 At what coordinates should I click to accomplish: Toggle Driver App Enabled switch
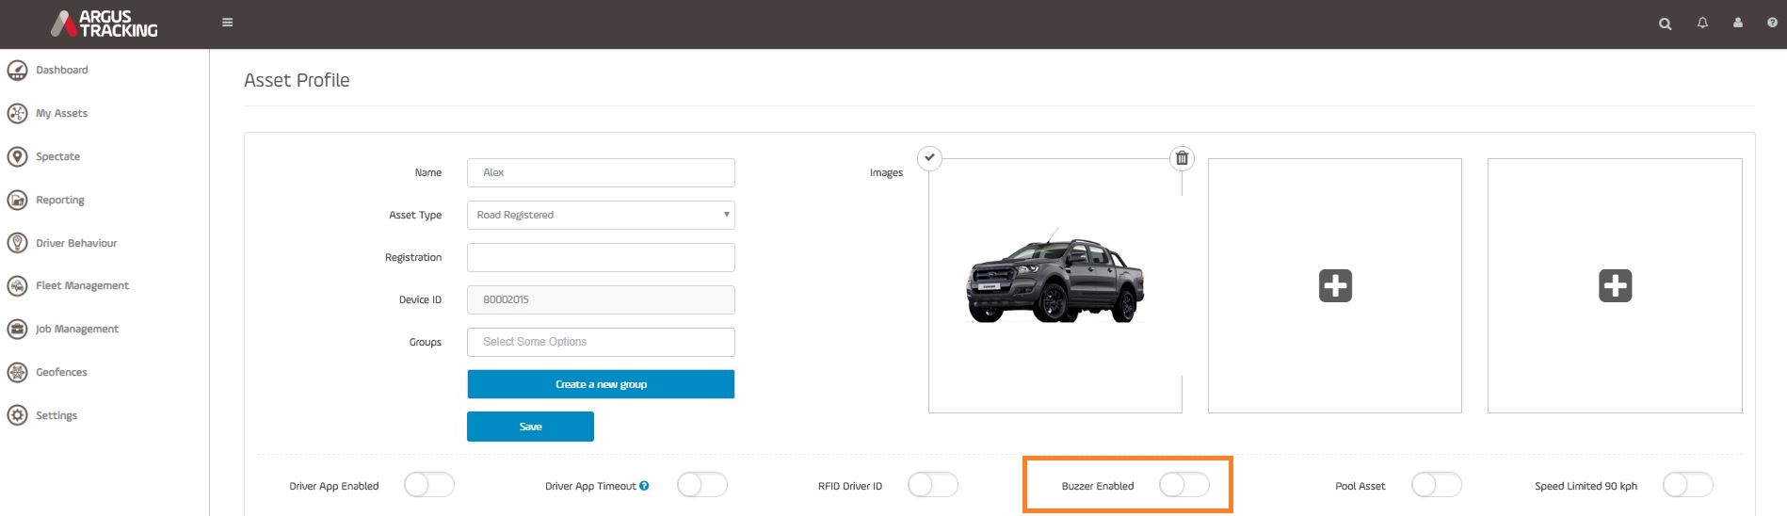coord(429,485)
